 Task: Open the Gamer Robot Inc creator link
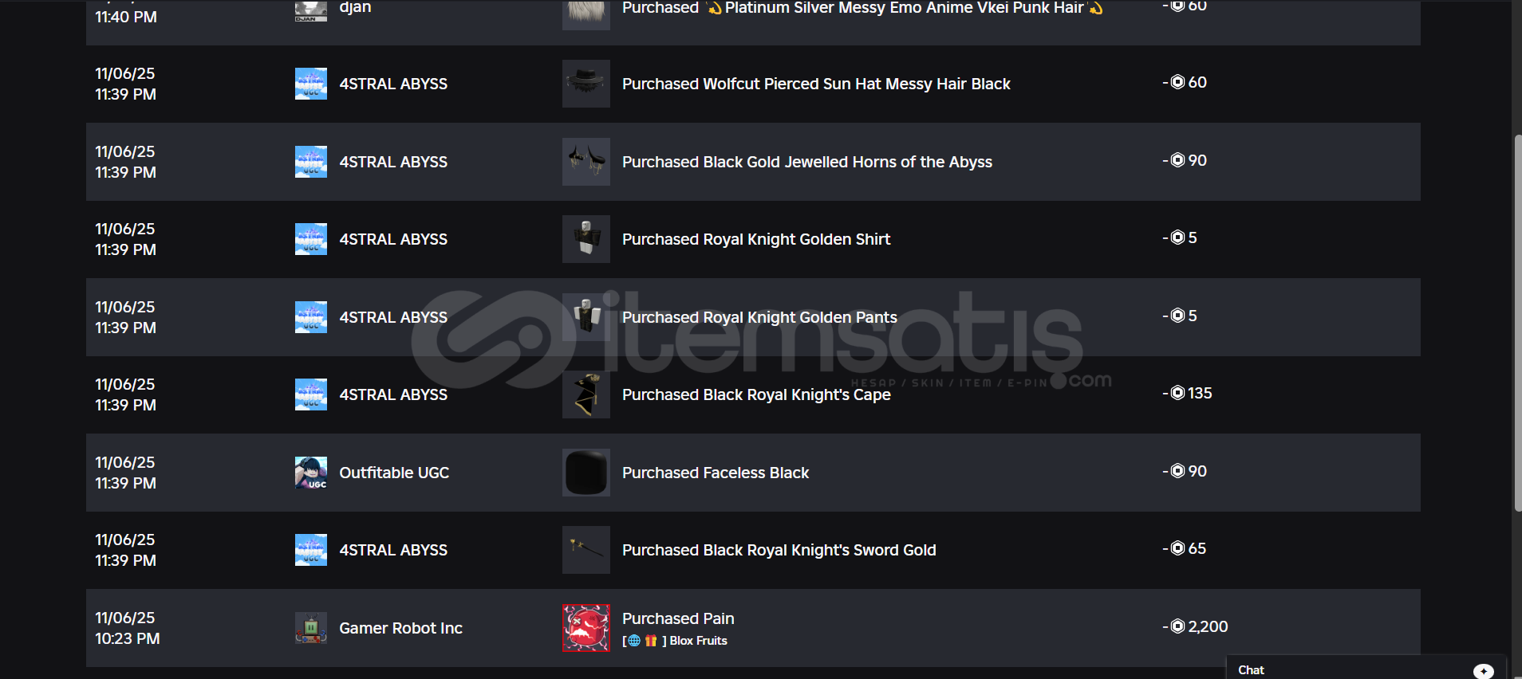[x=400, y=628]
